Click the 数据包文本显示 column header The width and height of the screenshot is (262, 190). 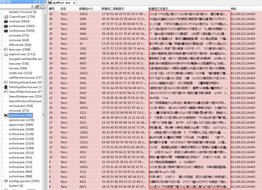(x=158, y=9)
